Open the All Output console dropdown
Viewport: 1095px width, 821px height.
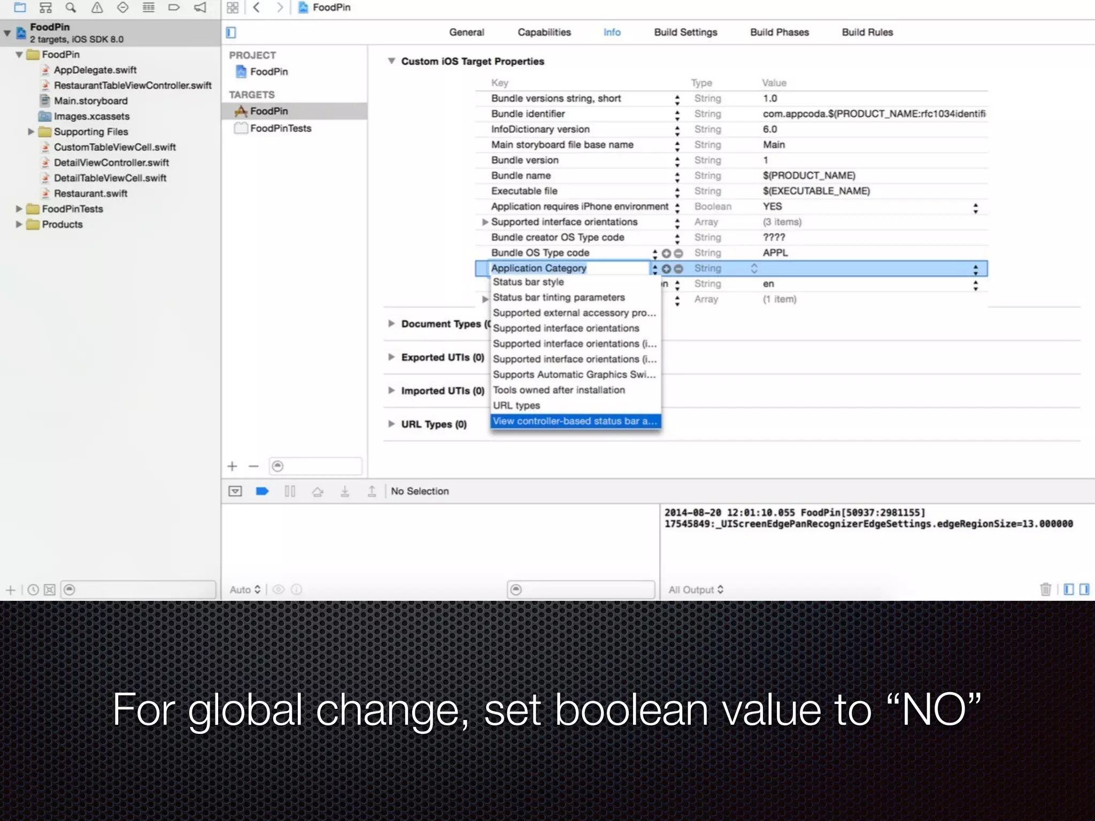[696, 590]
